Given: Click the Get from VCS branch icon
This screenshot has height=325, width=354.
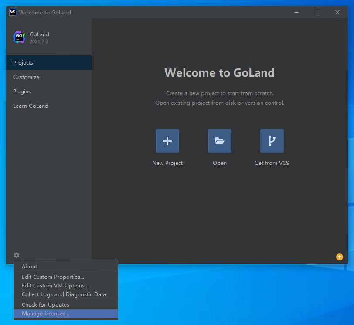Looking at the screenshot, I should coord(272,141).
